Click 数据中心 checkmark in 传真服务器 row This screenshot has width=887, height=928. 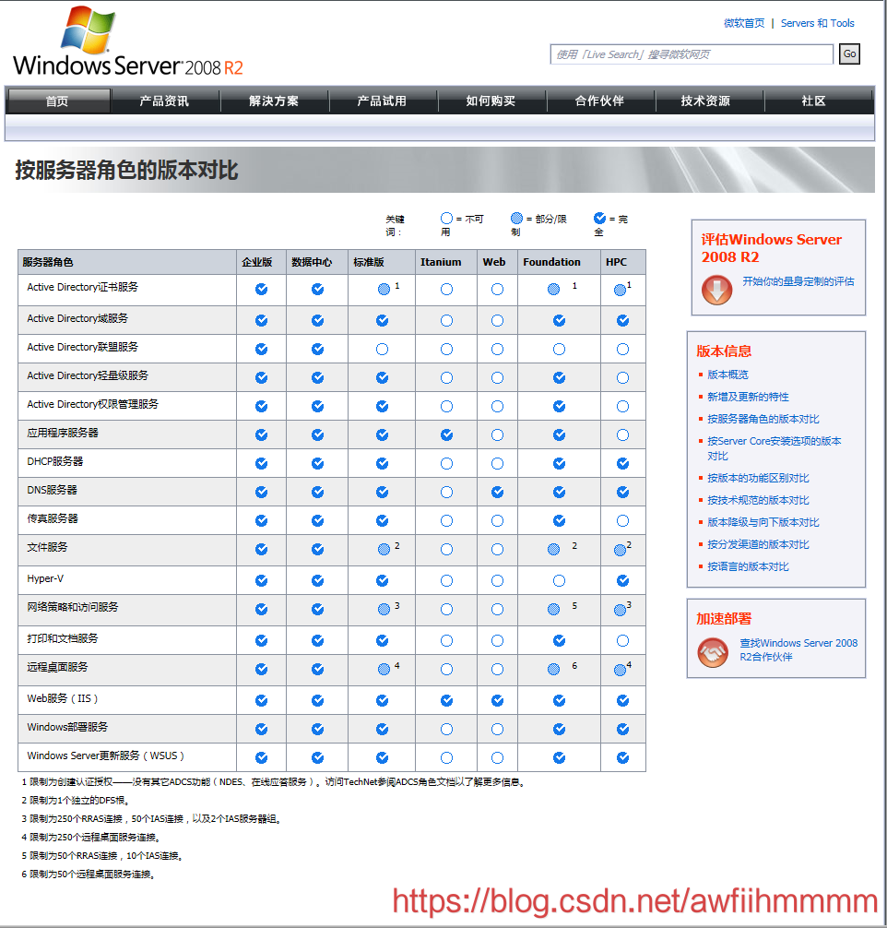(x=318, y=521)
